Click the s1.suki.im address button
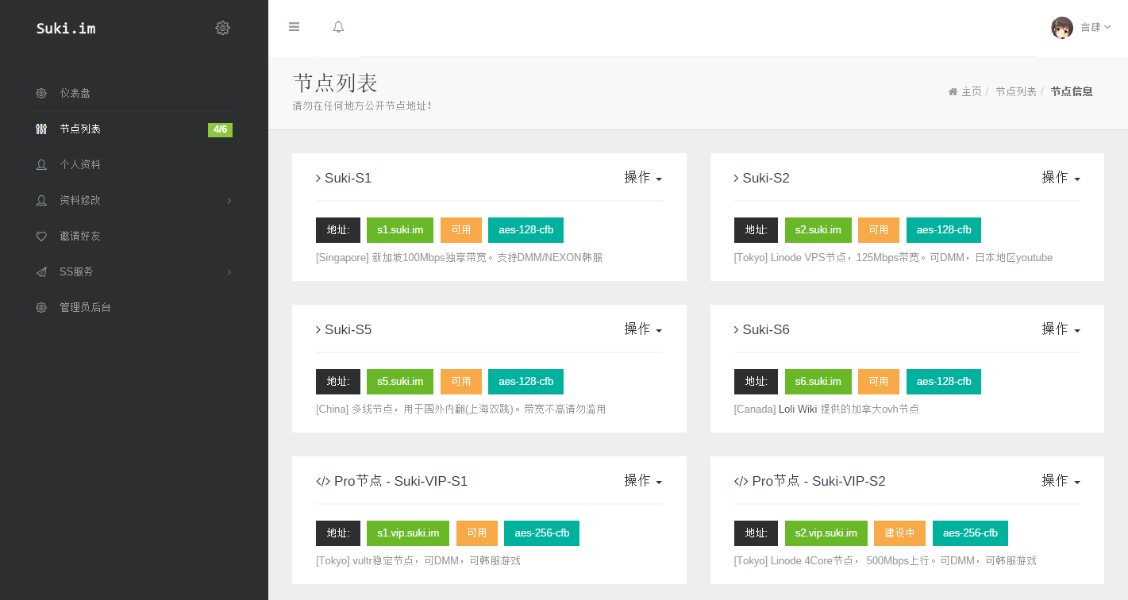This screenshot has height=600, width=1128. click(400, 230)
